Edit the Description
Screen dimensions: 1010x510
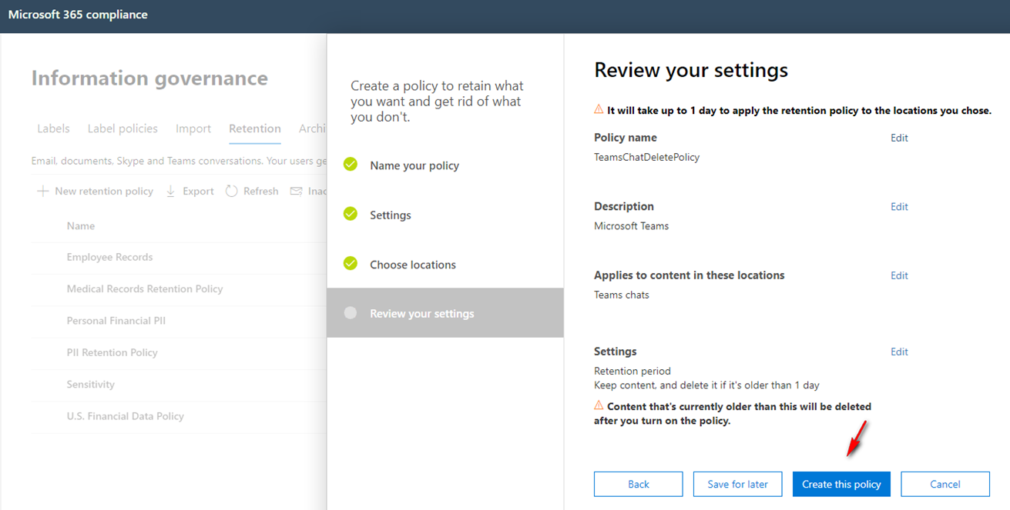[899, 206]
